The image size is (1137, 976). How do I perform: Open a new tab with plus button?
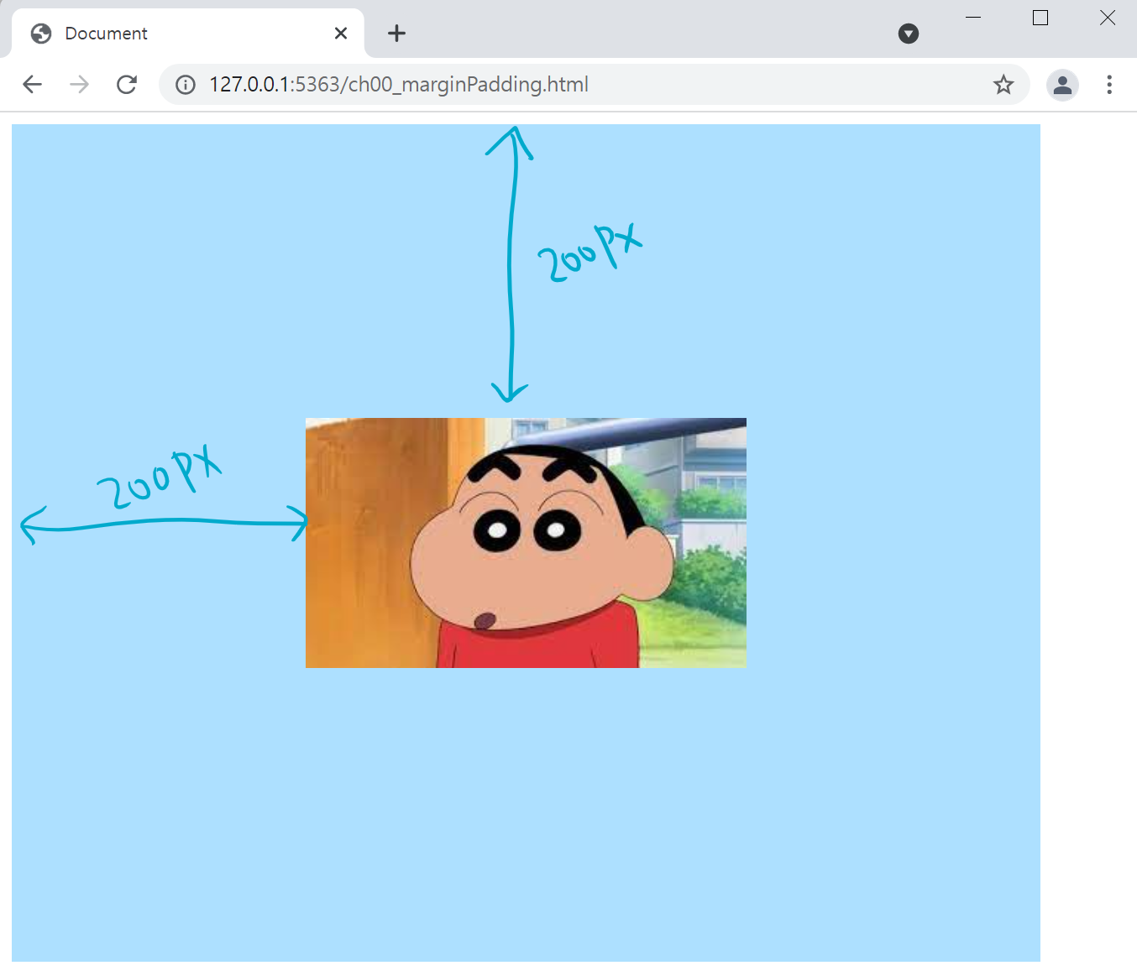pyautogui.click(x=397, y=34)
